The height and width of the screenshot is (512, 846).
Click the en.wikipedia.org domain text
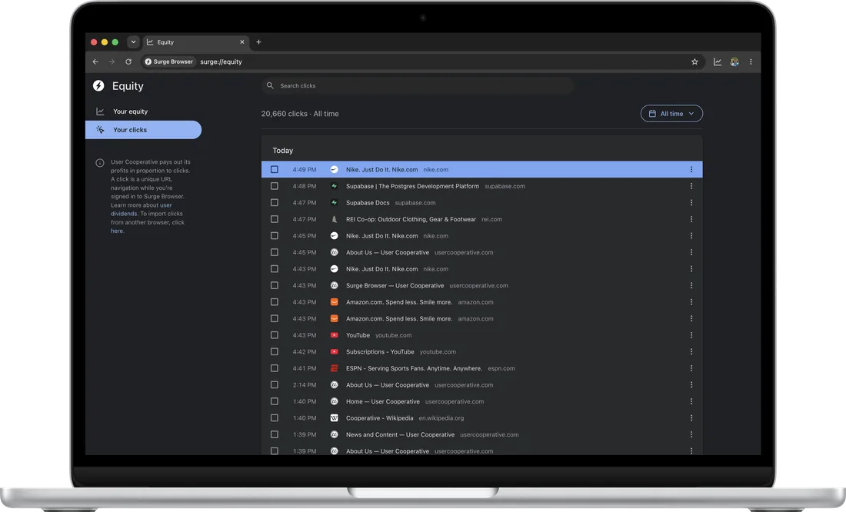pyautogui.click(x=441, y=418)
